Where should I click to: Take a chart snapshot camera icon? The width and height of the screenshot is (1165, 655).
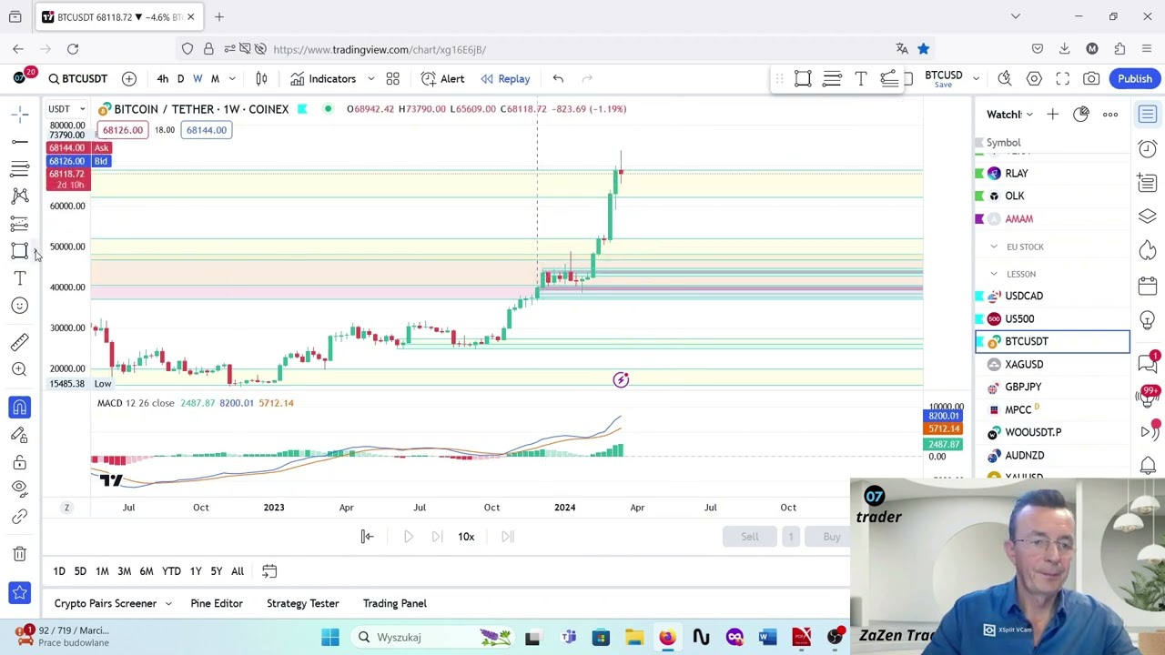click(x=1091, y=78)
